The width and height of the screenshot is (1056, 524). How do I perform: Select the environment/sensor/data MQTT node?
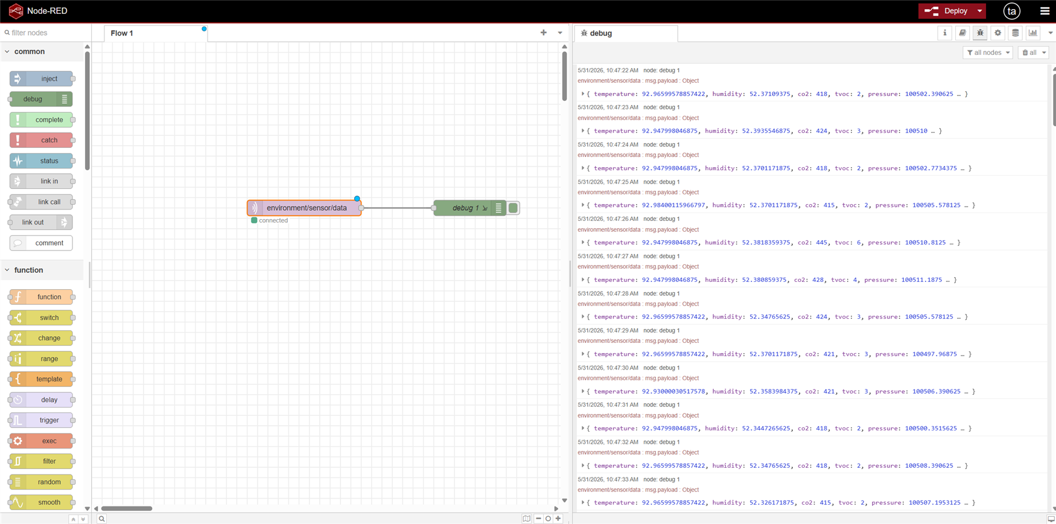304,208
